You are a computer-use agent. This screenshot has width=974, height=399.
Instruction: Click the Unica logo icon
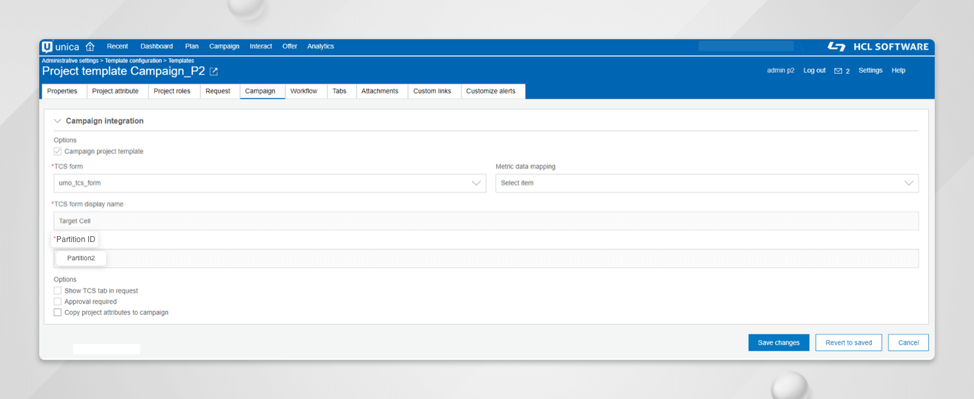(47, 46)
